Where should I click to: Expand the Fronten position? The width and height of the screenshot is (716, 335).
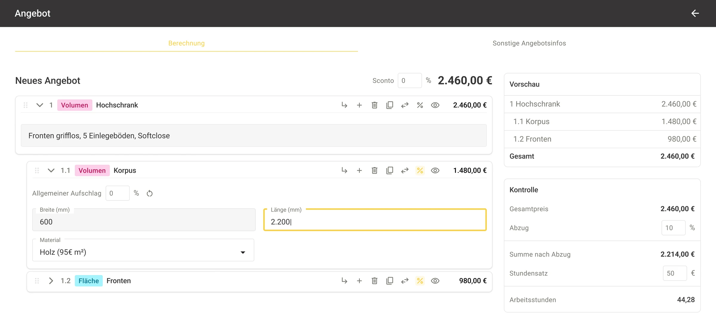point(51,281)
